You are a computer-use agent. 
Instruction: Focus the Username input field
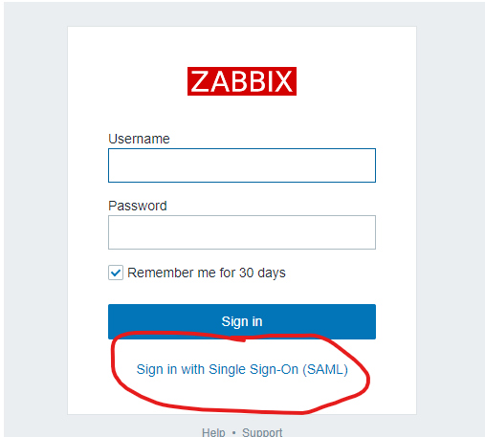[242, 165]
